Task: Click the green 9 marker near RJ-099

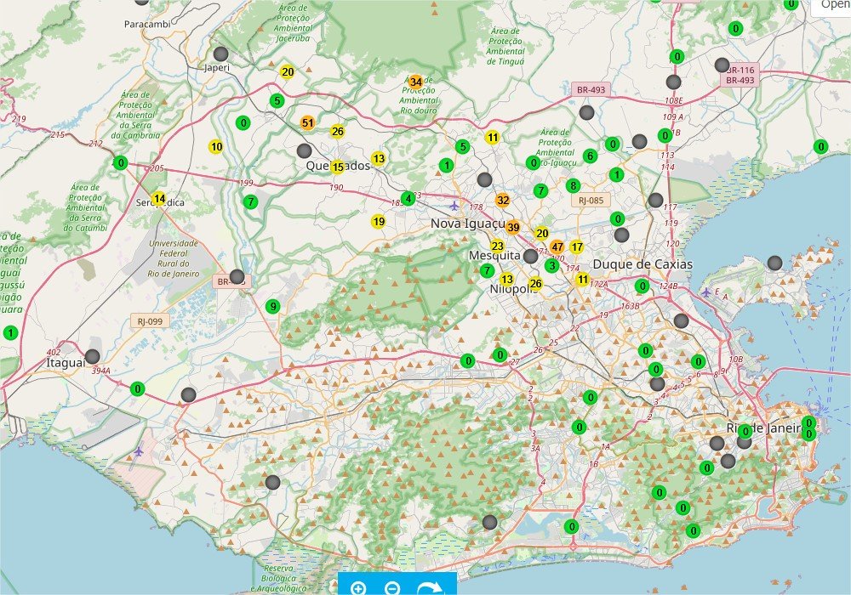Action: pos(271,305)
